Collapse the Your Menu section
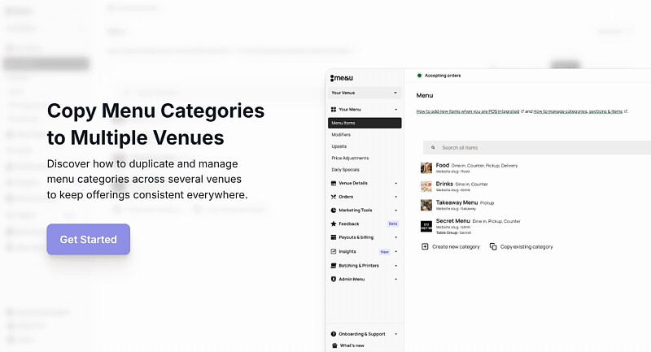 pos(395,110)
